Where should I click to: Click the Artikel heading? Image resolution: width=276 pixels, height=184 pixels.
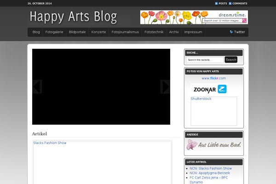point(40,134)
